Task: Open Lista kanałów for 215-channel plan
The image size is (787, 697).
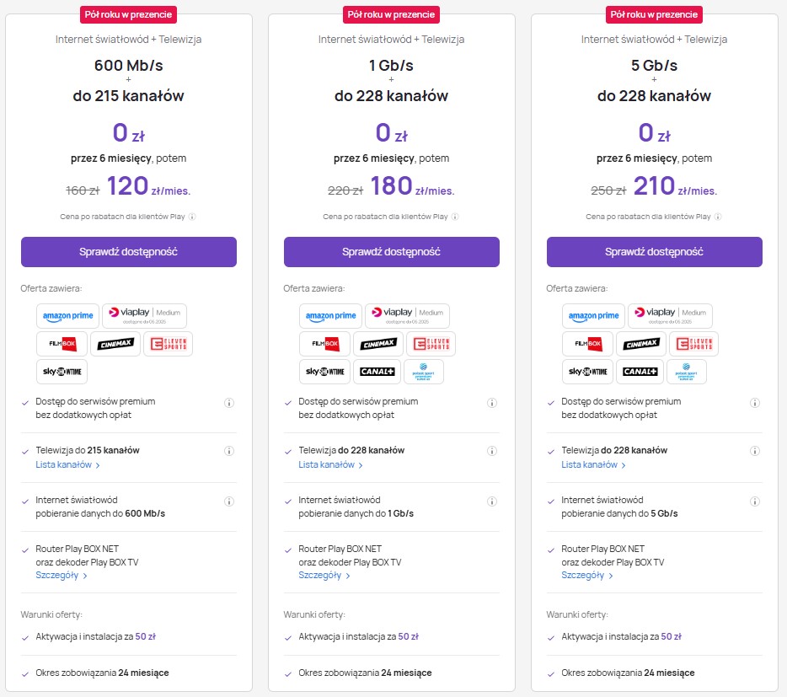Action: pyautogui.click(x=67, y=465)
